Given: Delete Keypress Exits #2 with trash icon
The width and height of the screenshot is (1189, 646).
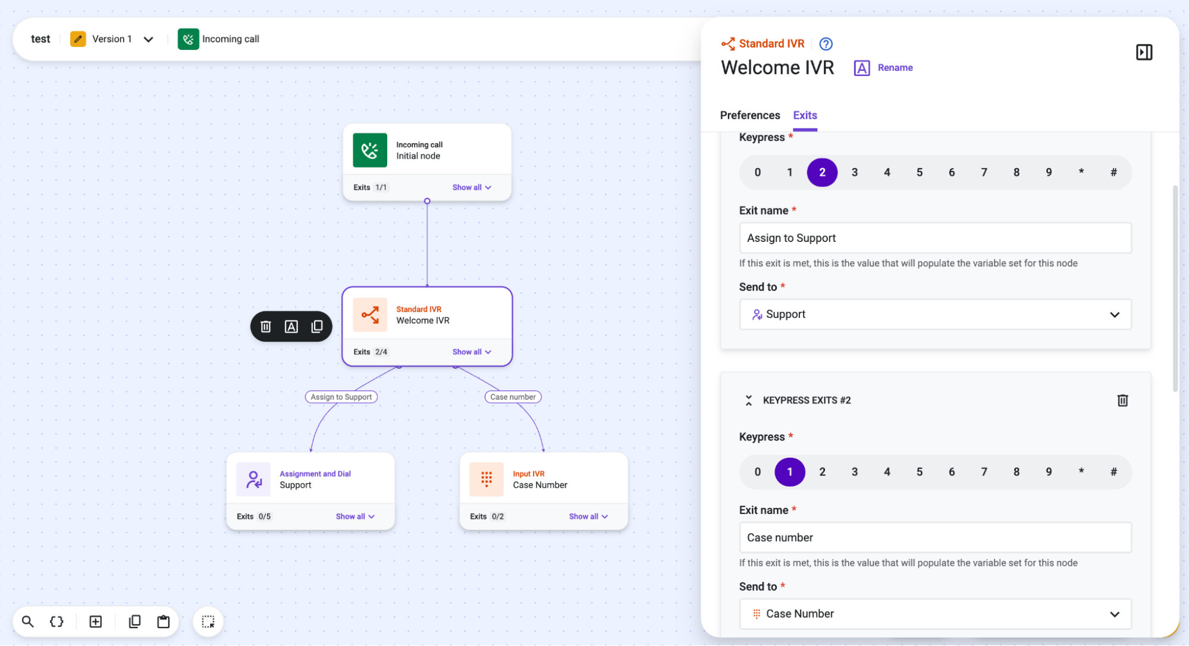Looking at the screenshot, I should (1122, 400).
